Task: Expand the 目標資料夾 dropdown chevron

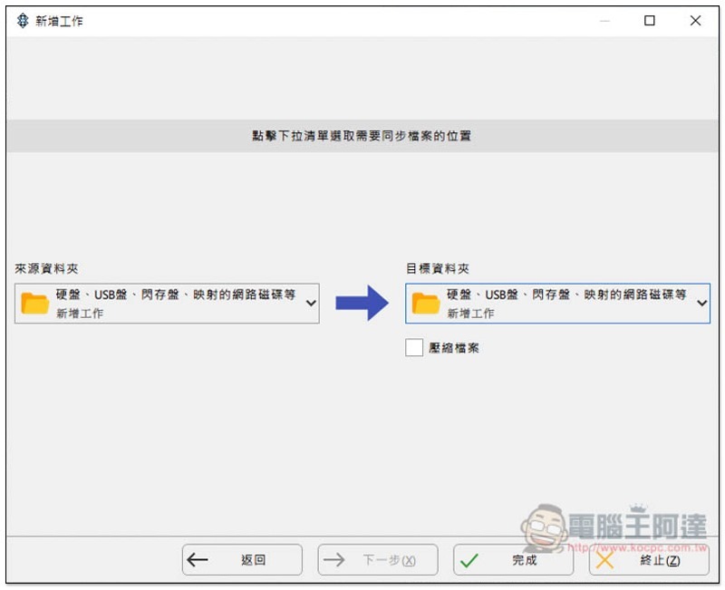Action: (701, 304)
